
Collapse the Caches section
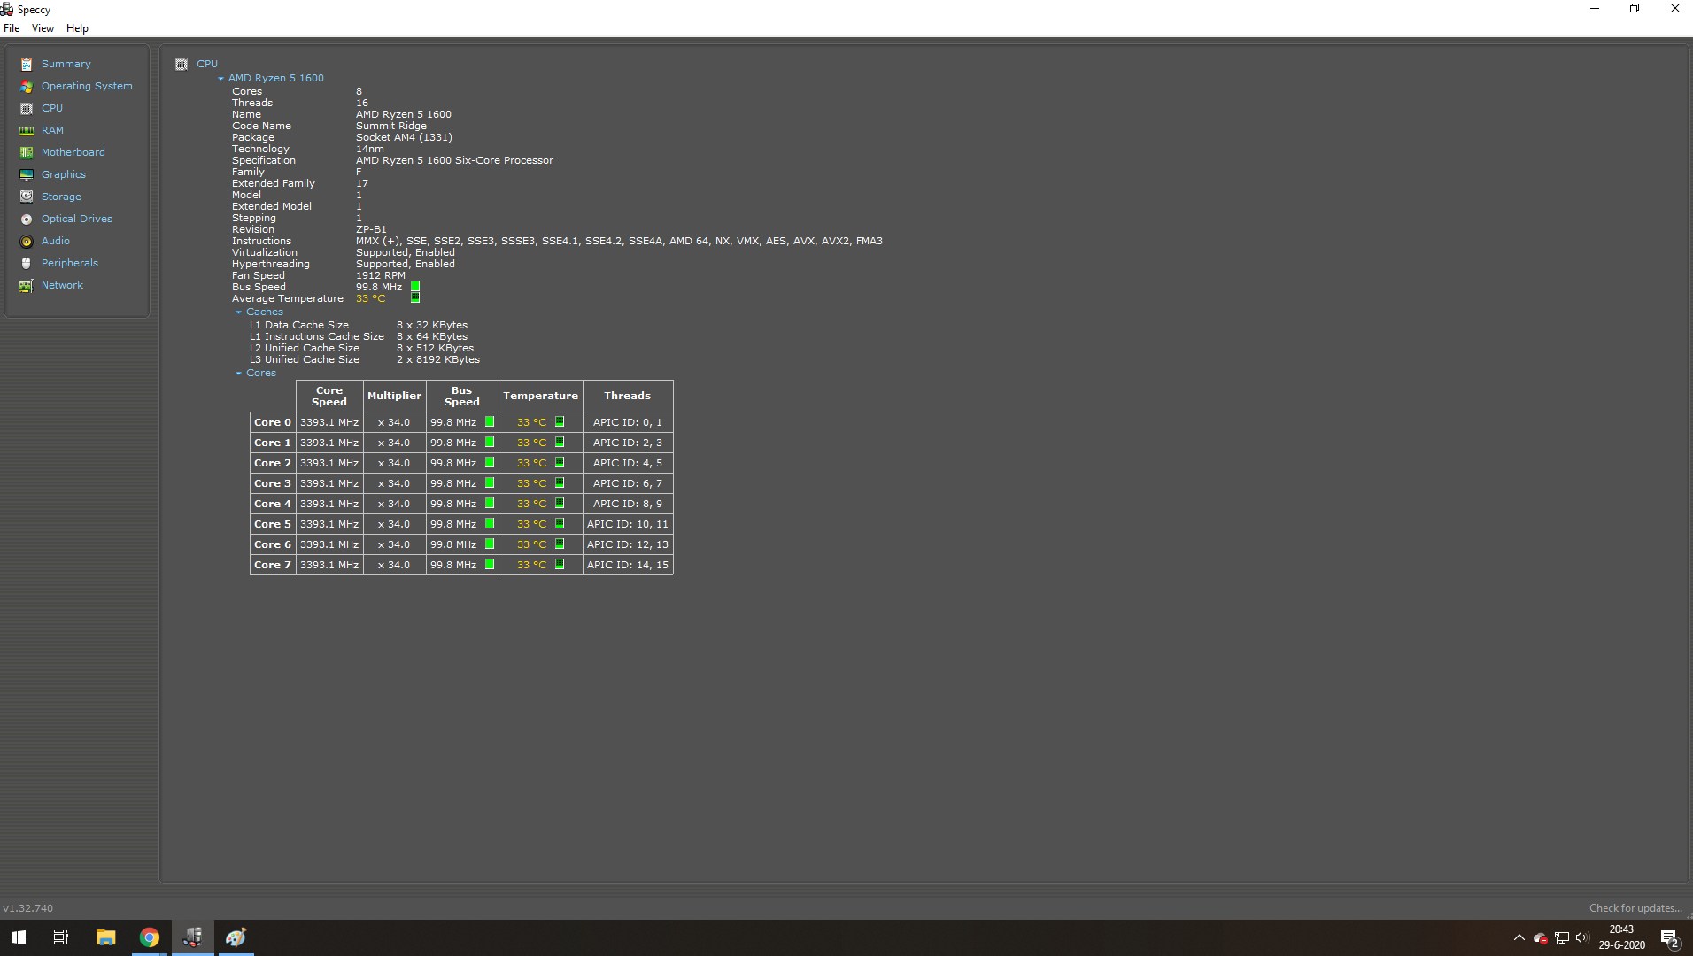(x=238, y=312)
